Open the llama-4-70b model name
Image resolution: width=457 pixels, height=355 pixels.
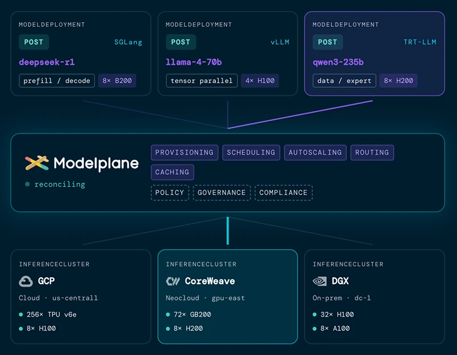[194, 62]
